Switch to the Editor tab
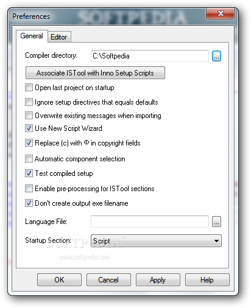This screenshot has width=251, height=308. pyautogui.click(x=59, y=37)
